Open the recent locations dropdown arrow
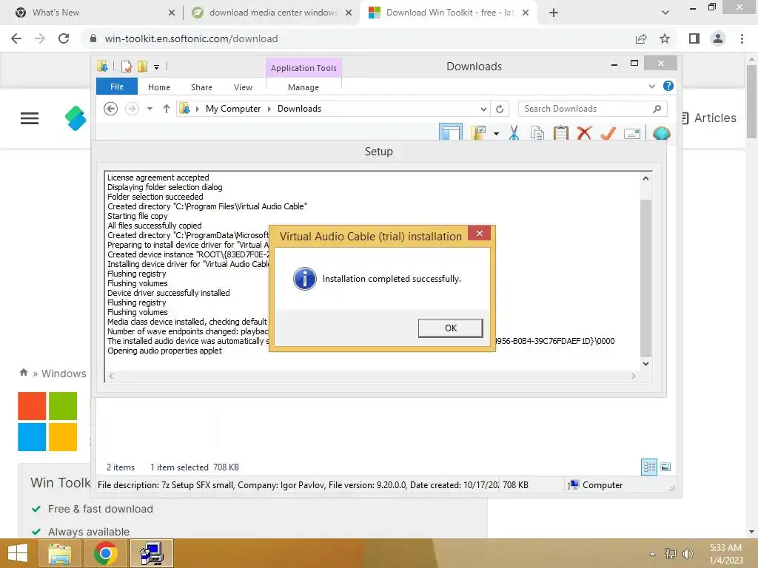The width and height of the screenshot is (758, 568). pyautogui.click(x=150, y=109)
